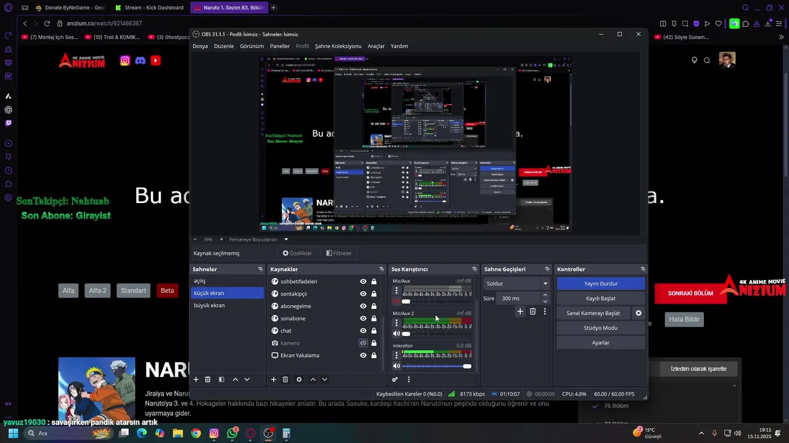This screenshot has width=789, height=443.
Task: Open mixer options menu beside audio gear
Action: point(409,380)
